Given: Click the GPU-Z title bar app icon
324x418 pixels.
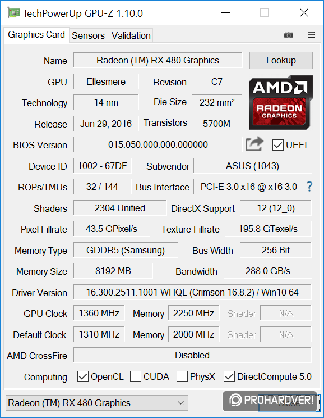Looking at the screenshot, I should coord(13,13).
